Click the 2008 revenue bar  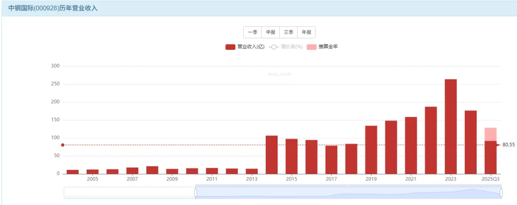(152, 170)
